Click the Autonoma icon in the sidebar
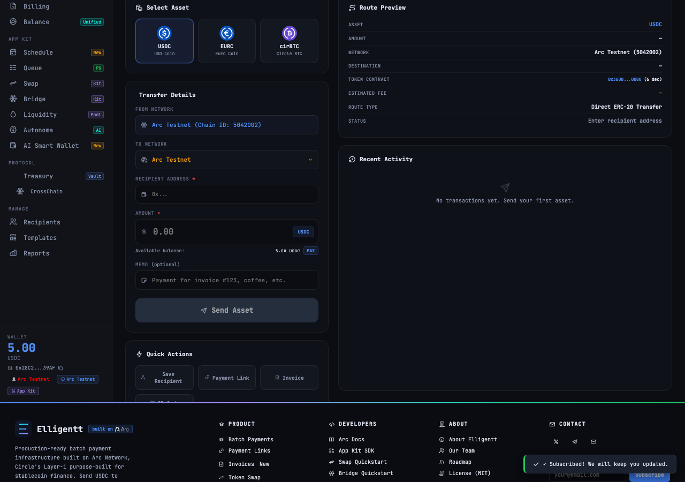Image resolution: width=685 pixels, height=482 pixels. 13,130
